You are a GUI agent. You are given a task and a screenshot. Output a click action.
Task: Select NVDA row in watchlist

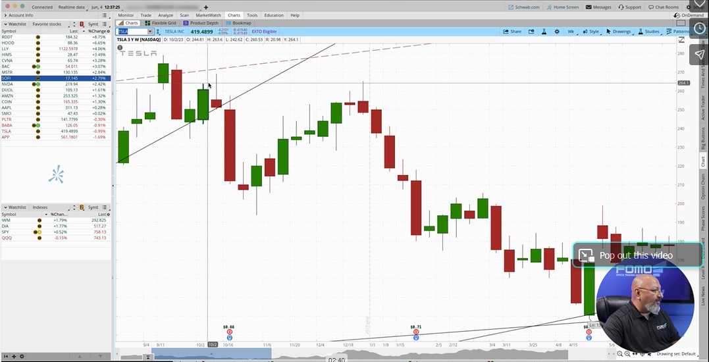55,84
